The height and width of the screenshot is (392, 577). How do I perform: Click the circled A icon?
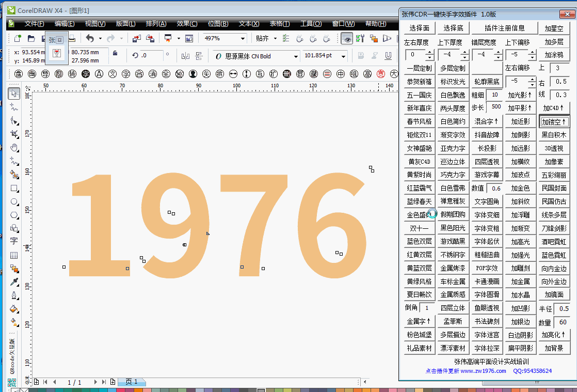(99, 74)
